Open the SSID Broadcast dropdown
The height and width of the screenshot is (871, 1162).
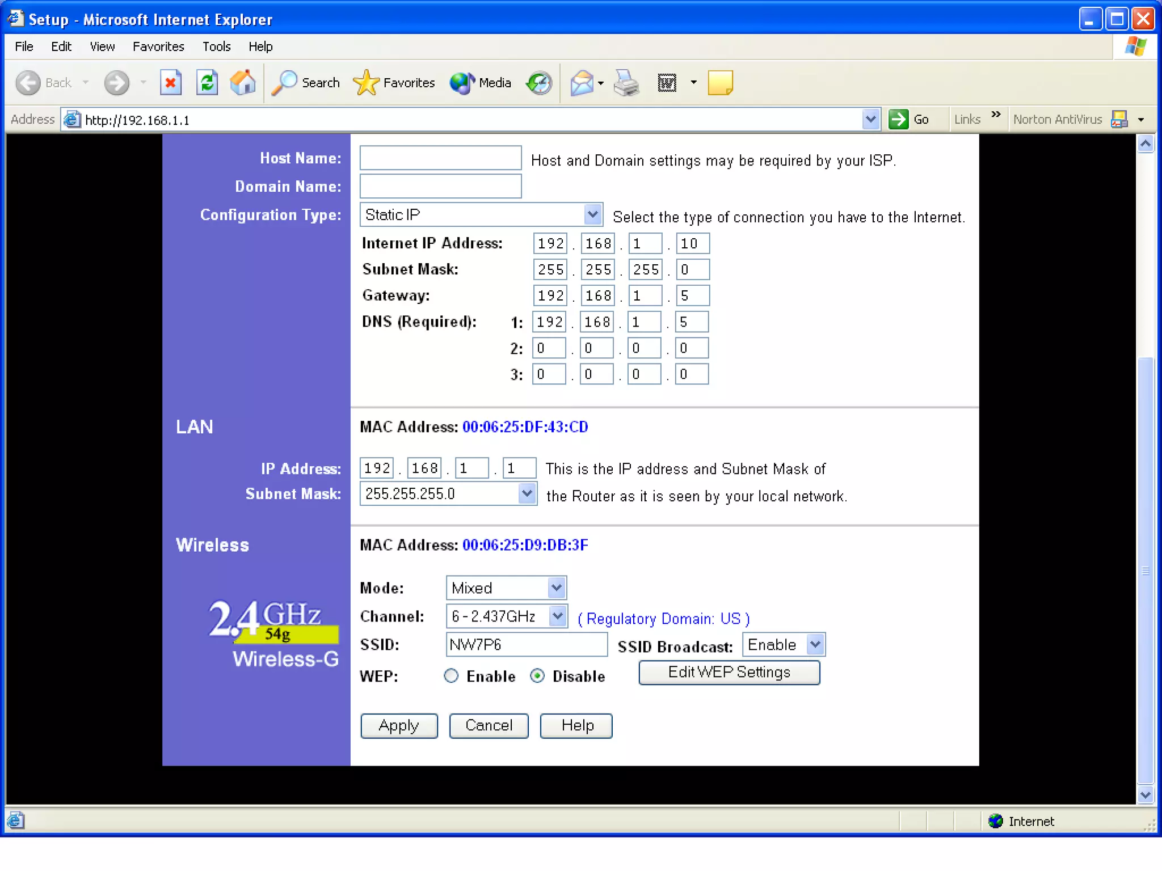[x=815, y=645]
